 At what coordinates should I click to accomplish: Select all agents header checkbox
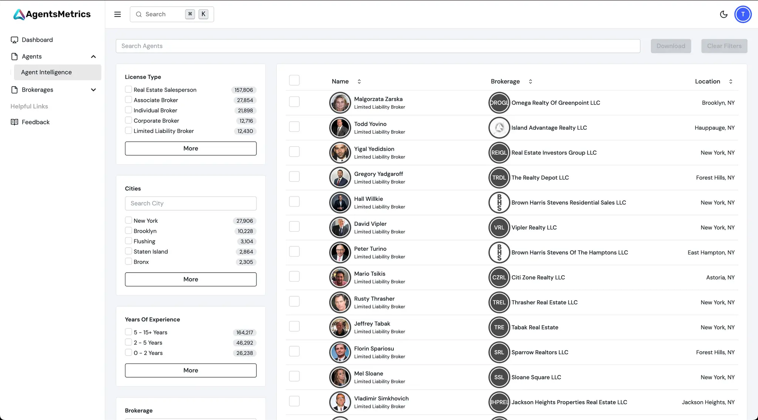pos(294,81)
